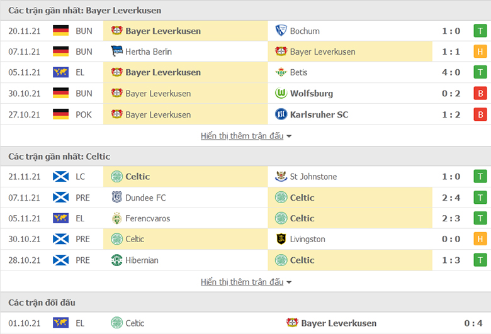The width and height of the screenshot is (491, 334).
Task: Click the orange H result badge for Livingston match
Action: [x=480, y=239]
